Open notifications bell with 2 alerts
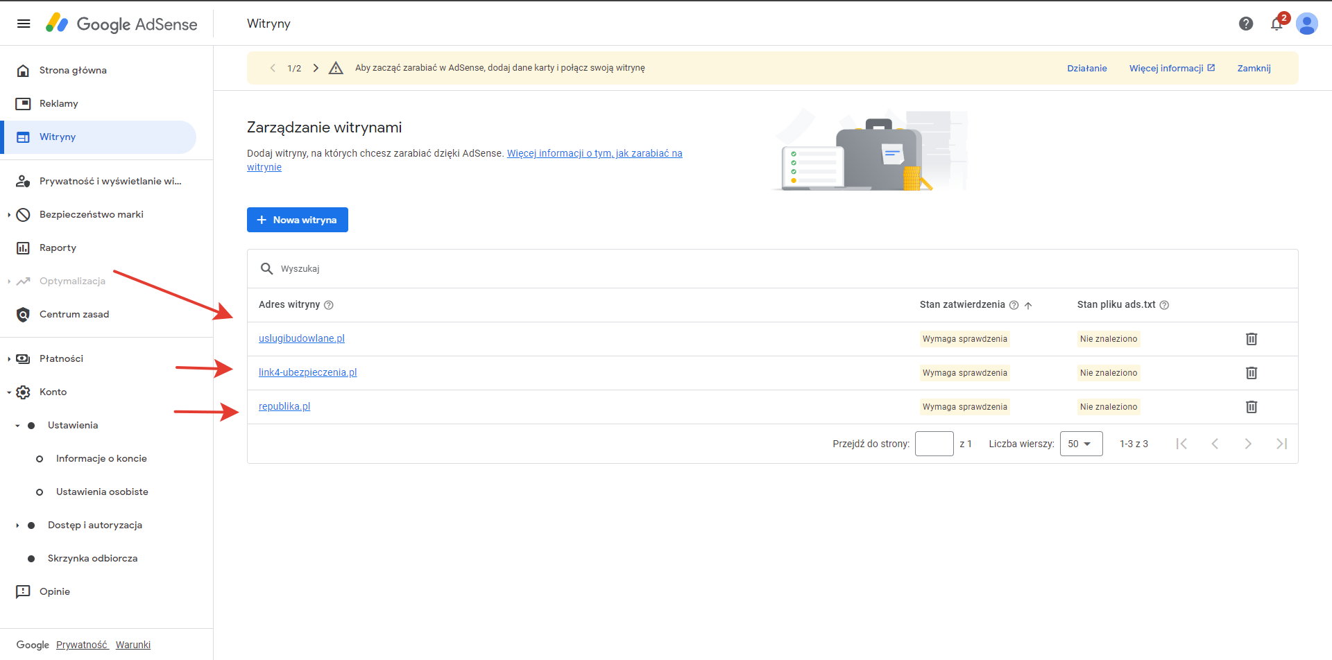 click(1277, 23)
